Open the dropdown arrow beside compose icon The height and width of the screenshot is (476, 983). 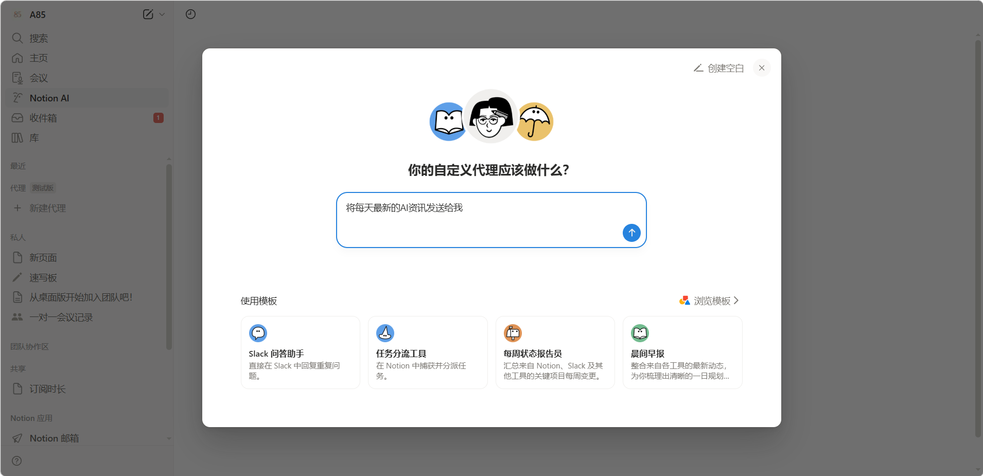tap(162, 14)
